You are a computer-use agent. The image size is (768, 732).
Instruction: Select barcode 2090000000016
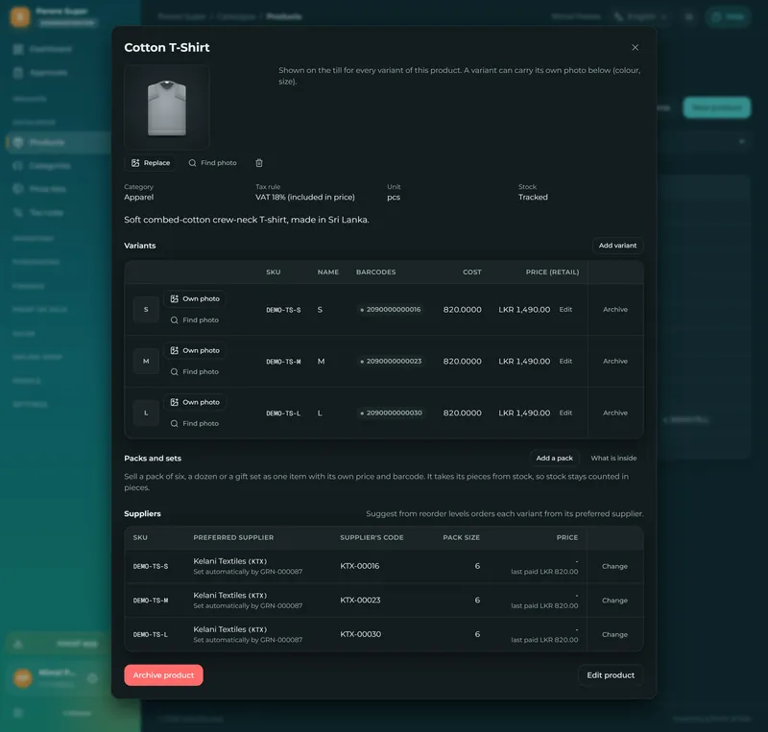click(x=391, y=310)
